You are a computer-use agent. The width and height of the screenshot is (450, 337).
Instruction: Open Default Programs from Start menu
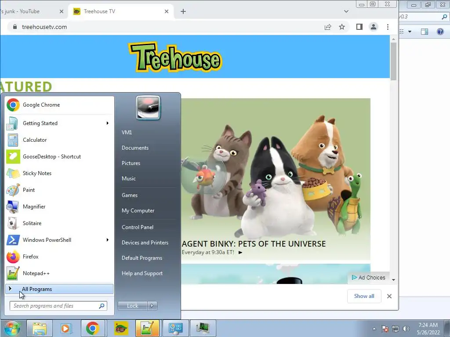click(142, 258)
